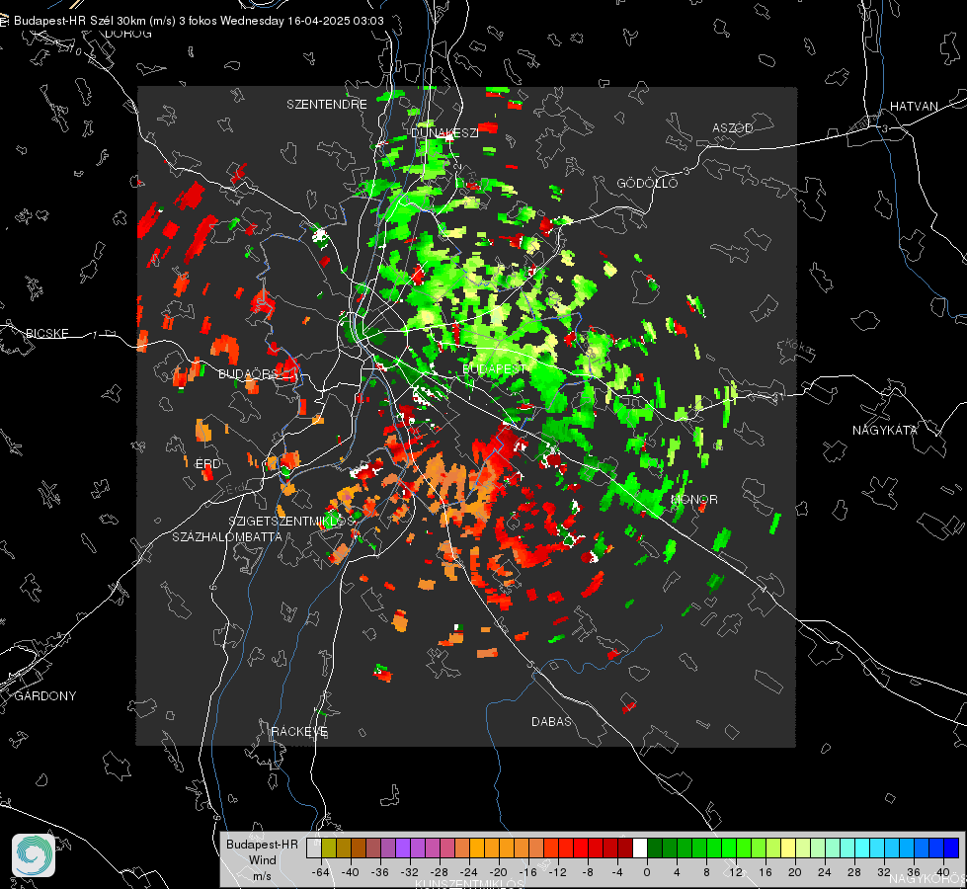
Task: Click the DABAS map label
Action: coord(551,721)
